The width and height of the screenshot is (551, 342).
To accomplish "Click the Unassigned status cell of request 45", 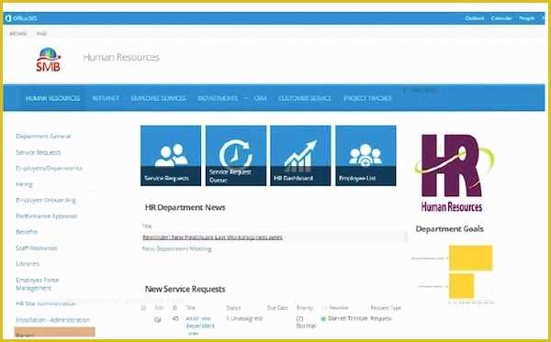I will point(244,318).
